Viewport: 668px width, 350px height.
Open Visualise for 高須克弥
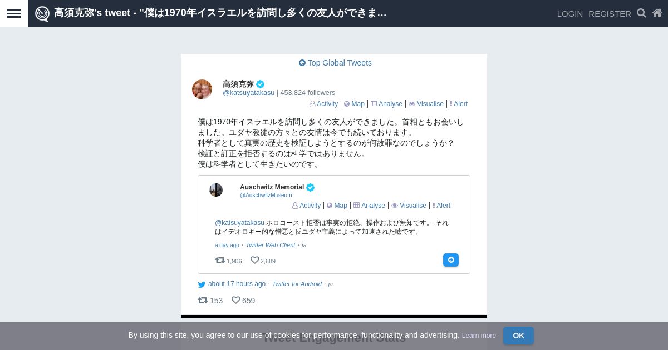(426, 104)
